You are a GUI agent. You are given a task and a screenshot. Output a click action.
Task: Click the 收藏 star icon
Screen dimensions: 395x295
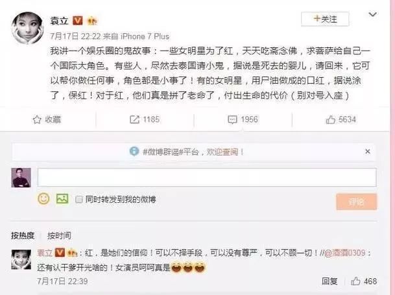point(37,120)
